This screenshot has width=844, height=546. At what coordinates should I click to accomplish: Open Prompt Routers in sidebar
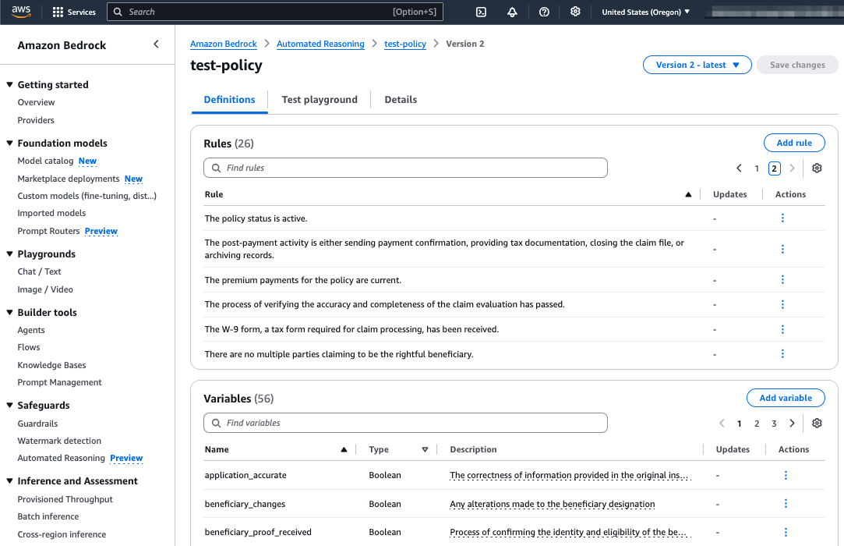click(x=48, y=231)
